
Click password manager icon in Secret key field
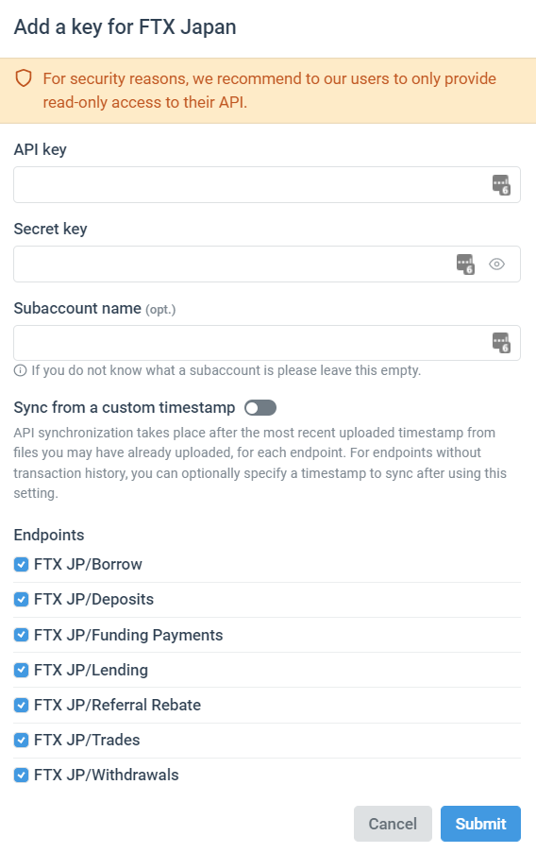(x=465, y=264)
